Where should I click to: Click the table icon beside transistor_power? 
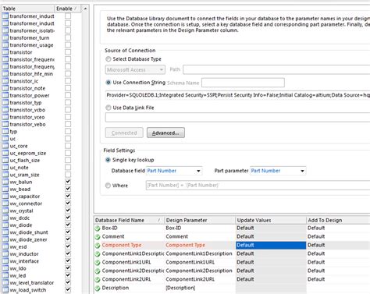[x=5, y=95]
